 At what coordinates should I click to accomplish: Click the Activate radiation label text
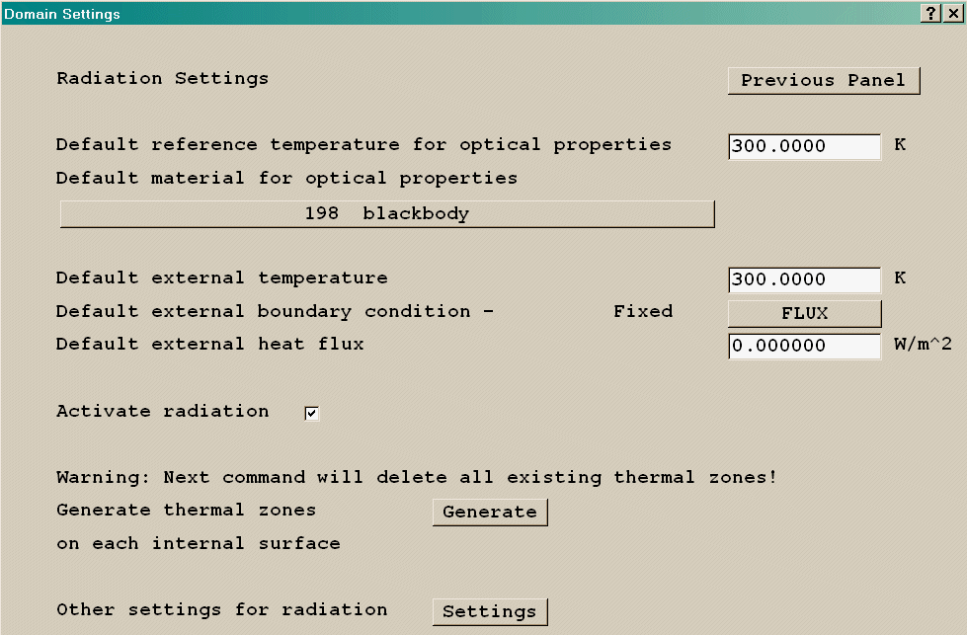[x=162, y=411]
